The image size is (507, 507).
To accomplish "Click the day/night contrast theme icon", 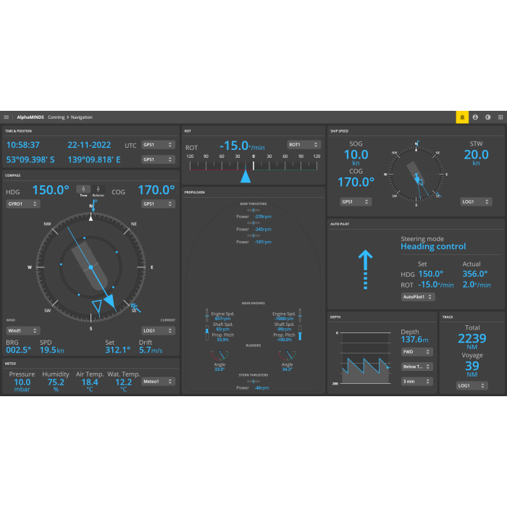I will [487, 117].
